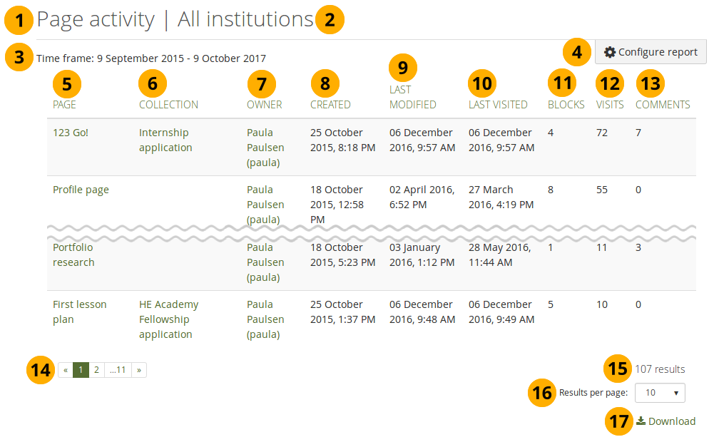Screen dimensions: 714x442
Task: Jump to last page 11 in pagination
Action: pos(118,370)
